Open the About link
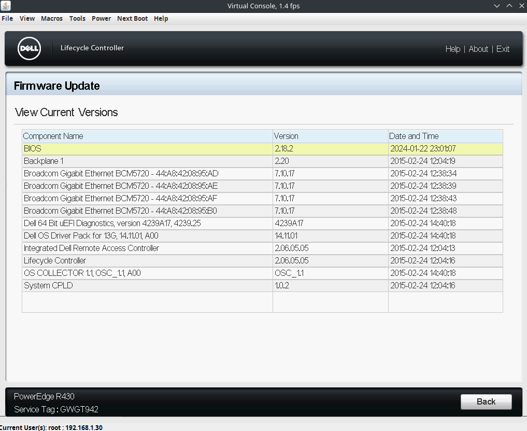 tap(478, 49)
